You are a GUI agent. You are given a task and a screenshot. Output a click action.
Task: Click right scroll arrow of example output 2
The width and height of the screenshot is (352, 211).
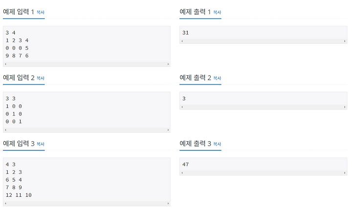coord(345,107)
